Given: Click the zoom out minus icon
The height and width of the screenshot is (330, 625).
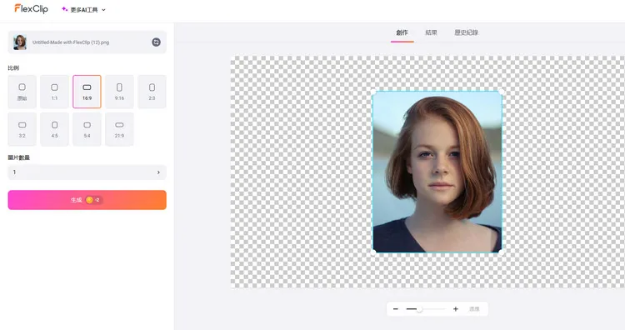Looking at the screenshot, I should (x=395, y=309).
